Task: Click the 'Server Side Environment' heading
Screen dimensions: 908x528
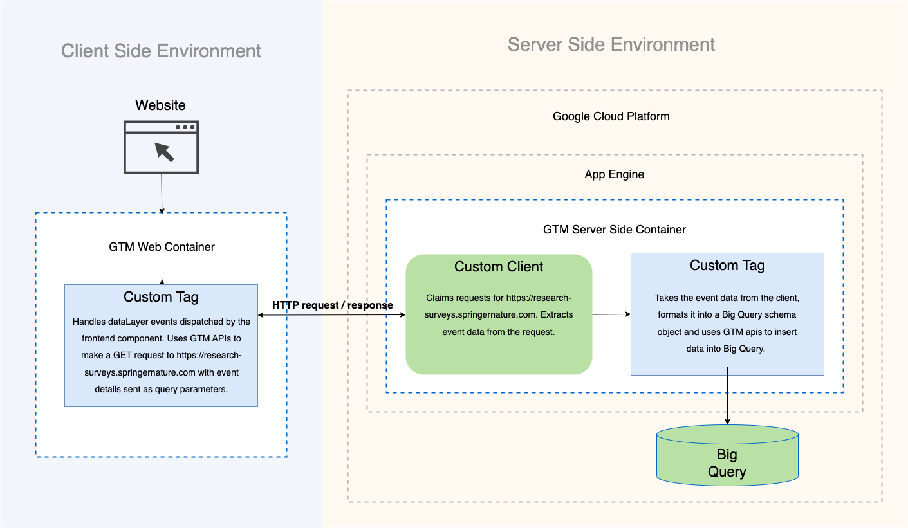Action: pos(611,44)
